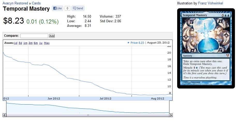Switch chart zoom to 1m
Screen dimensions: 237x124
[x=25, y=43]
